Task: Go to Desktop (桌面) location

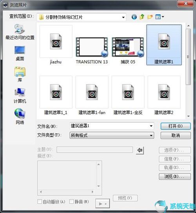Action: point(20,53)
